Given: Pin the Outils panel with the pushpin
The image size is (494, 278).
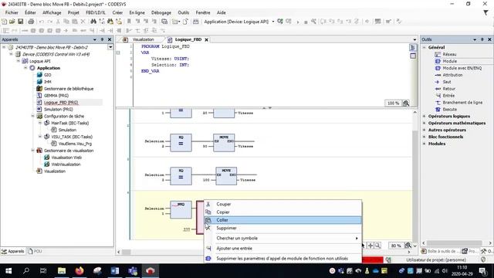Looking at the screenshot, I should (x=482, y=39).
